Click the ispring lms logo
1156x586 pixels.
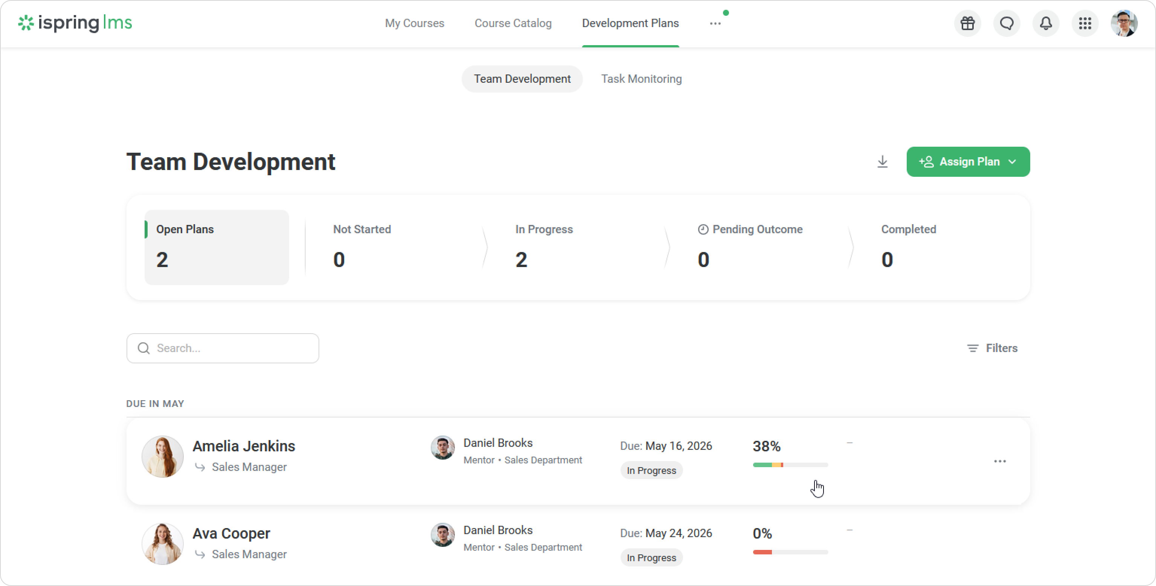click(75, 23)
